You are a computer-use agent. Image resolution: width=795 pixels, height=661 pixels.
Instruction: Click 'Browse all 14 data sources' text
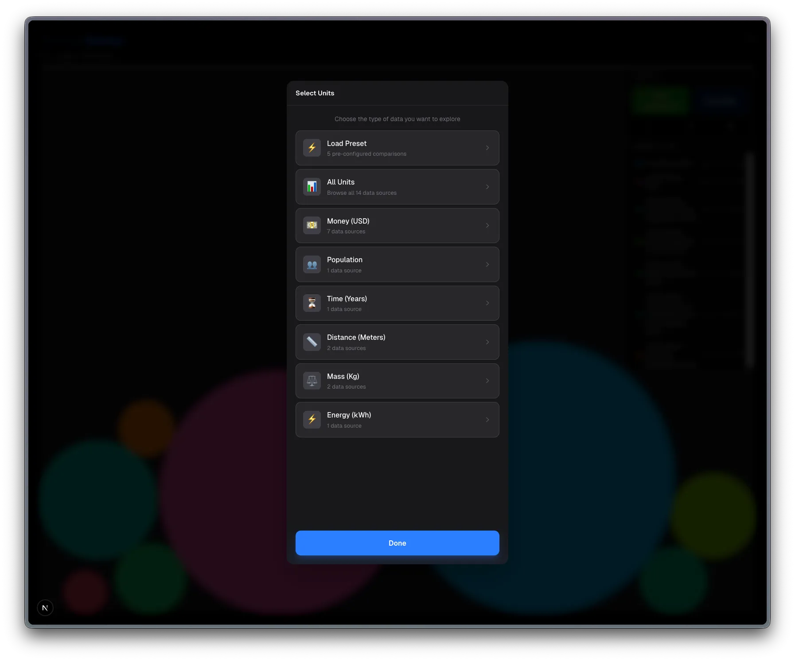pos(362,193)
